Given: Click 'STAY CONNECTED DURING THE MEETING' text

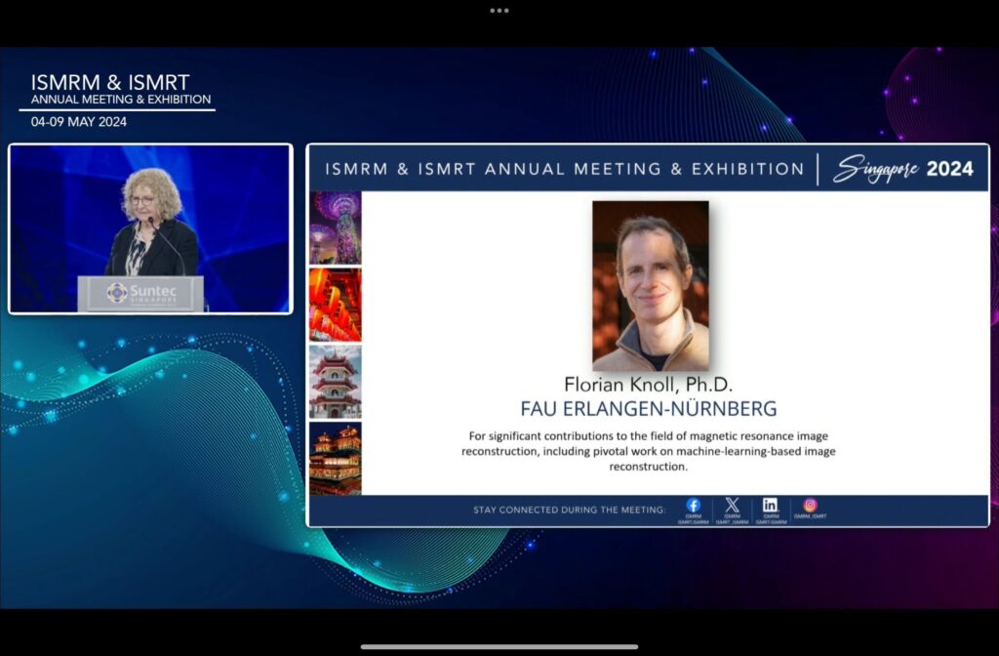Looking at the screenshot, I should pos(570,510).
